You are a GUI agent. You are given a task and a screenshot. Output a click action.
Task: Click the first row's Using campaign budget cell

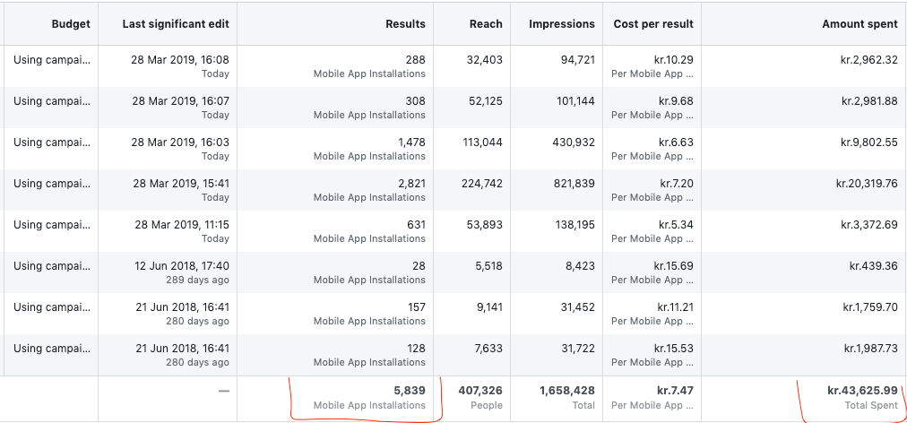(51, 66)
